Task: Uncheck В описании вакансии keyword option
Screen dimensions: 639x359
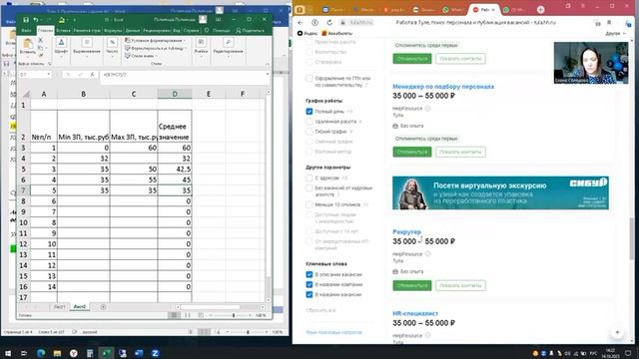Action: pyautogui.click(x=310, y=274)
